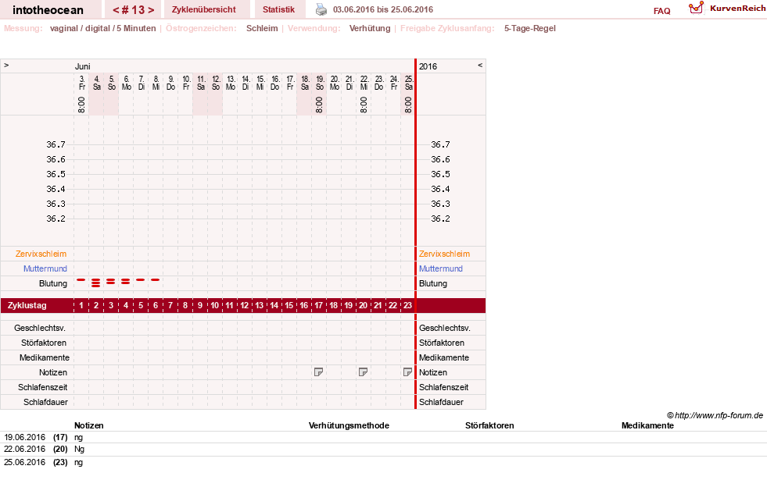The image size is (767, 487).
Task: Select cycle day 23 in Zyklustag row
Action: [407, 305]
